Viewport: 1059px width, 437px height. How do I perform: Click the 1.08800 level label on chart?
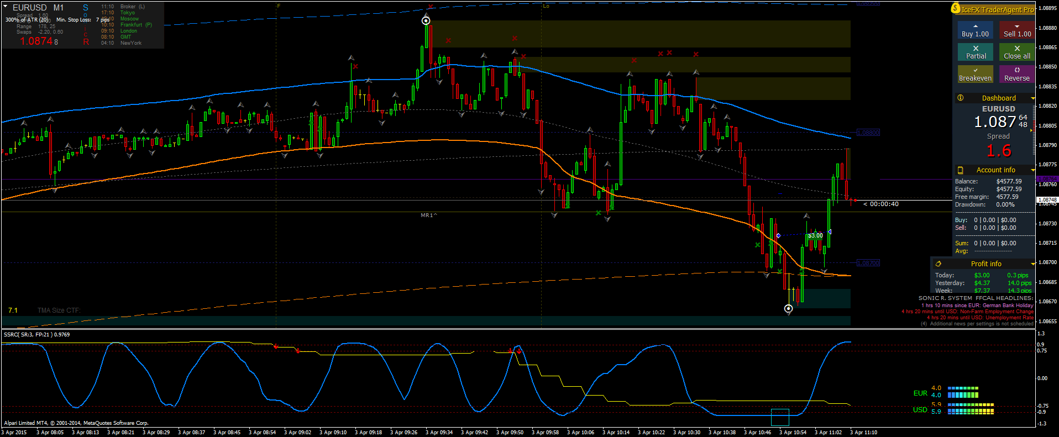tap(868, 133)
